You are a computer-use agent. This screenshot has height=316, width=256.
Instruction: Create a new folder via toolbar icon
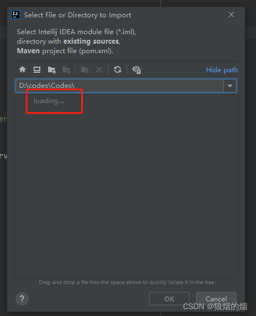tap(85, 69)
